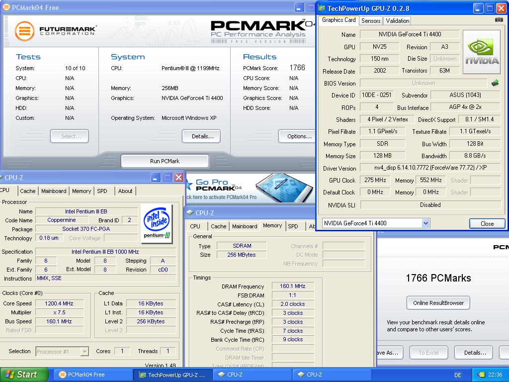Click the PCMark Score 1766 value
This screenshot has height=382, width=509.
tap(297, 68)
